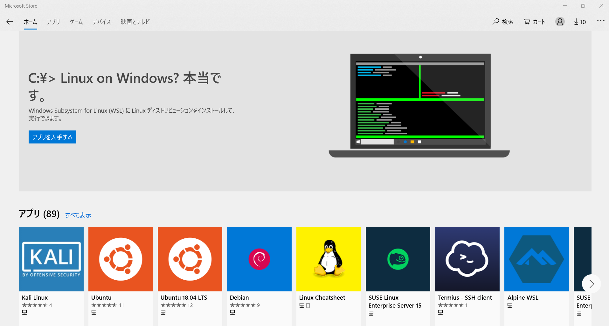Click the Linux Cheatsheet title text
The image size is (609, 326).
(x=322, y=297)
